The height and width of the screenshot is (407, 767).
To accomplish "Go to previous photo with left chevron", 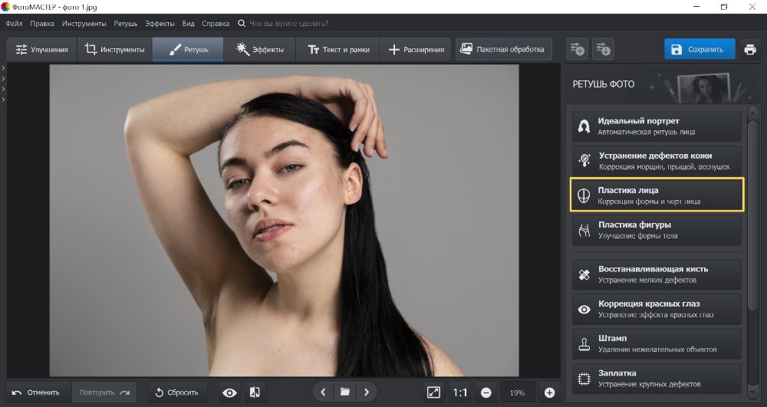I will 323,392.
